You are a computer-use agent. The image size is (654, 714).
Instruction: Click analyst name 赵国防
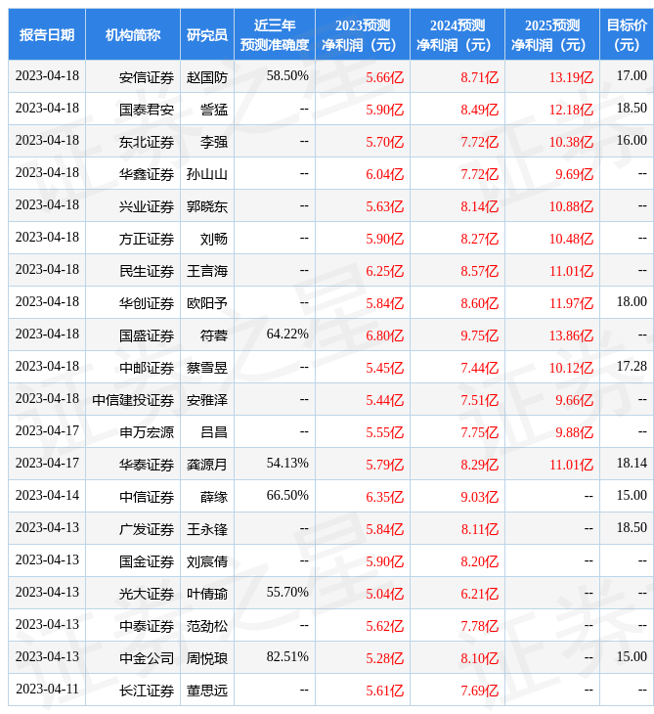[x=207, y=77]
